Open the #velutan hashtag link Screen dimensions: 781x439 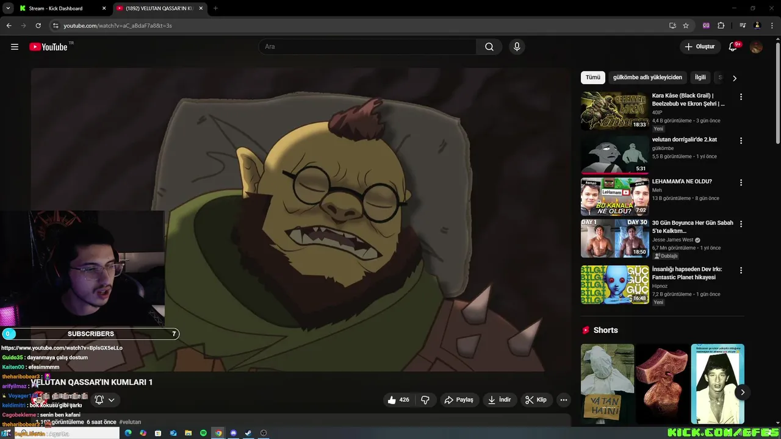click(x=130, y=422)
